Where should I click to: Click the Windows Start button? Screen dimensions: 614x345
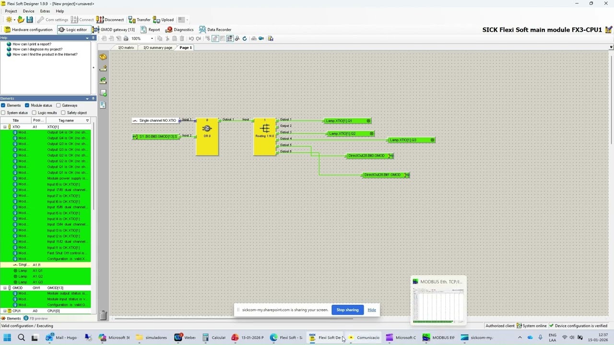(7, 337)
